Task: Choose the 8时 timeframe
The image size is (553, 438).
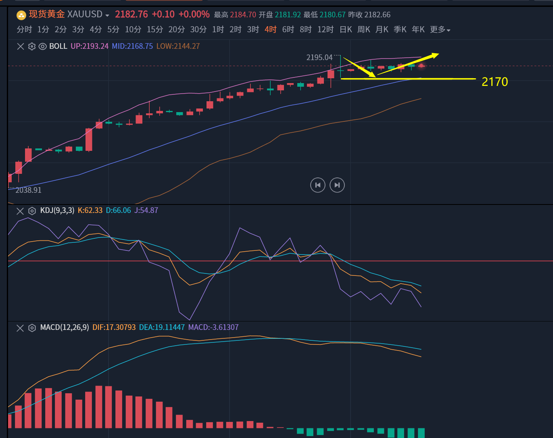Action: [306, 29]
